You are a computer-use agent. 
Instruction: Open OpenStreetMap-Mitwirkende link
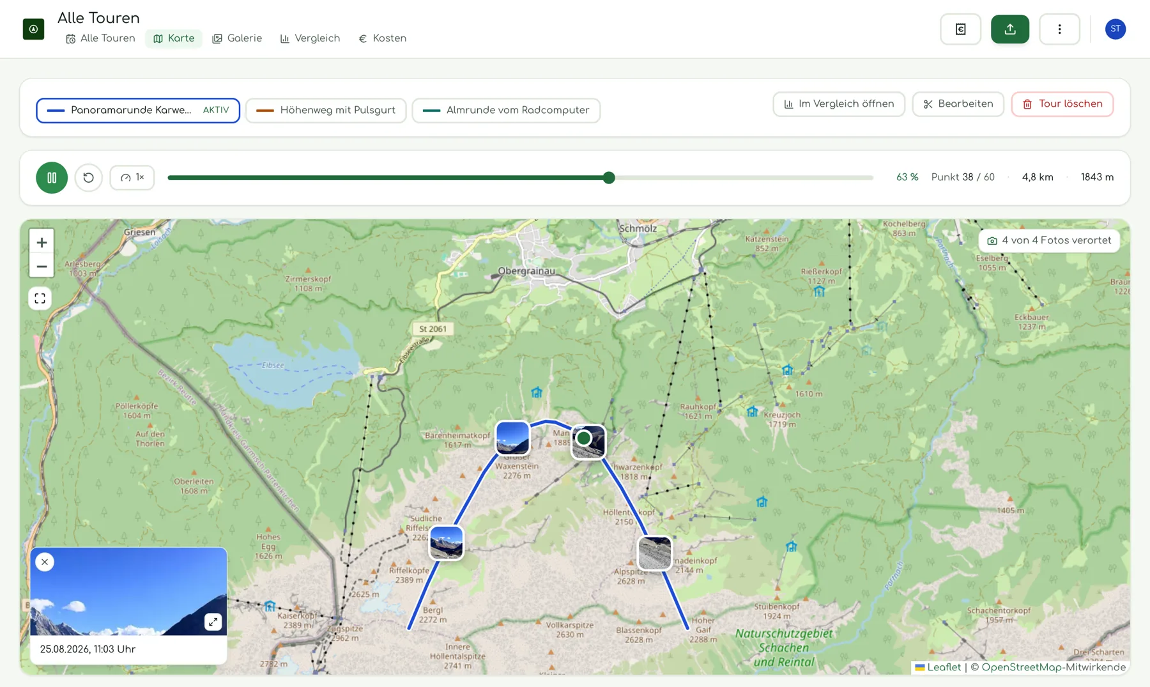tap(1054, 667)
